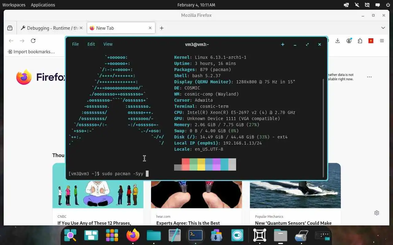The height and width of the screenshot is (245, 393).
Task: Reload the page in Firefox
Action: (x=33, y=41)
